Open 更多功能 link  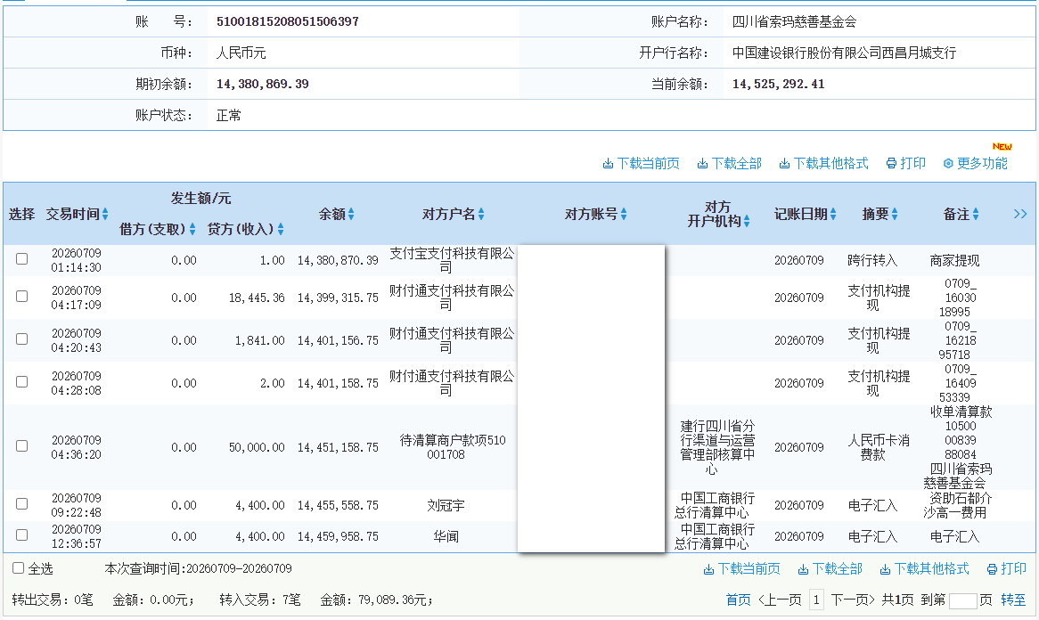click(982, 164)
